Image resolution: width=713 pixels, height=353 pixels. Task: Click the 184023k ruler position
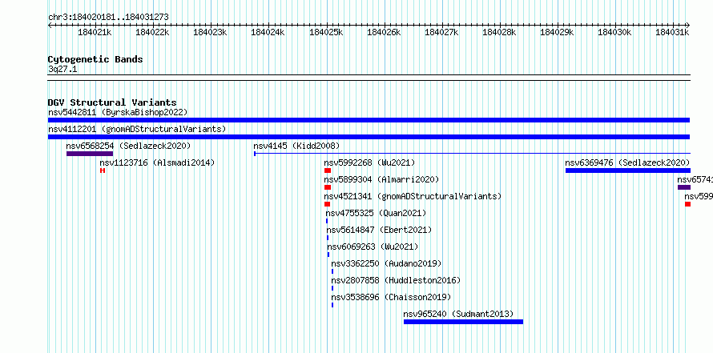point(210,32)
